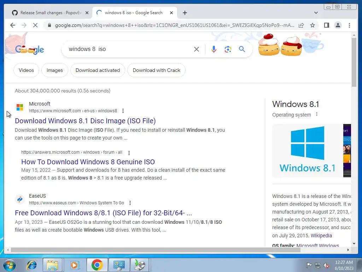Open more options for Windows 8.1 panel
This screenshot has width=362, height=272.
(x=317, y=114)
